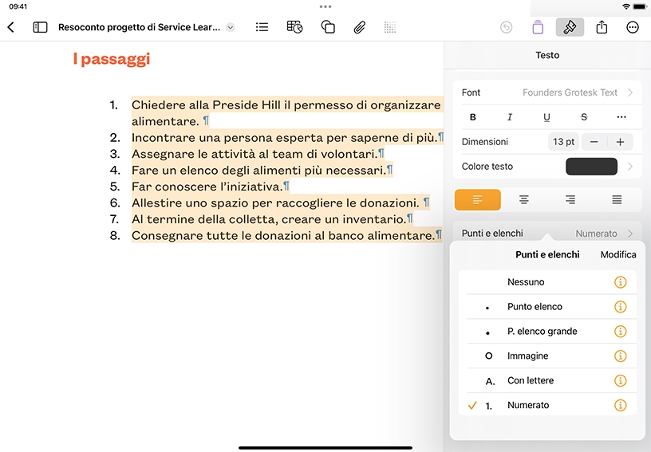Show info for P. elenco grande style

tap(620, 332)
